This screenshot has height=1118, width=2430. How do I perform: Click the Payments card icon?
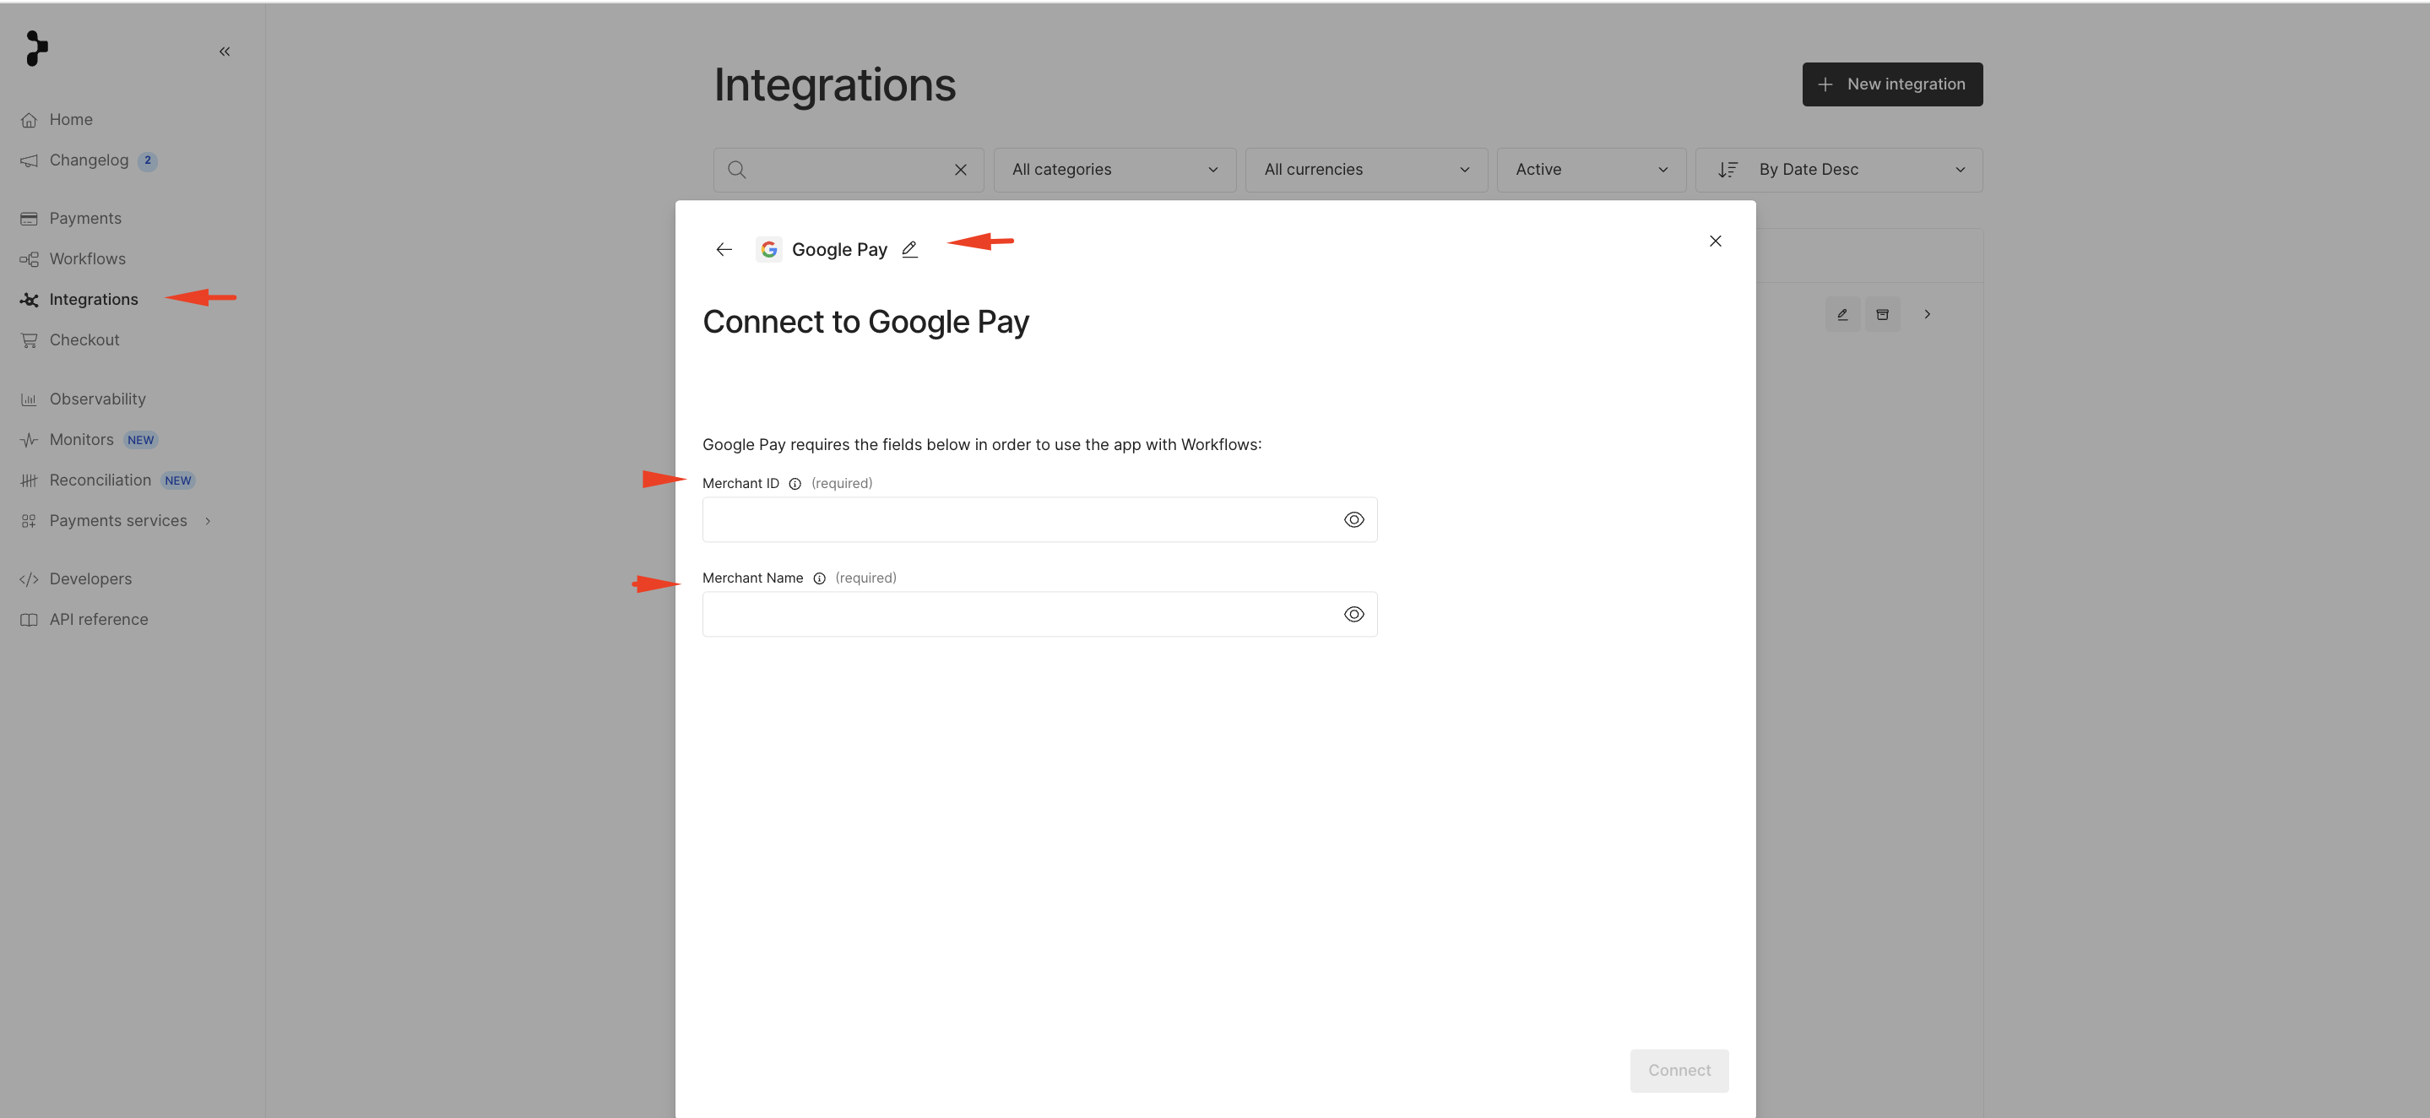30,219
